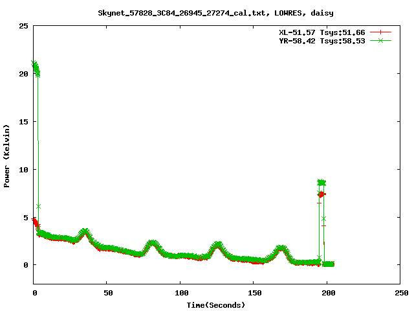Click y-axis tick label 20
Viewport: 414px width, 311px height.
point(23,74)
